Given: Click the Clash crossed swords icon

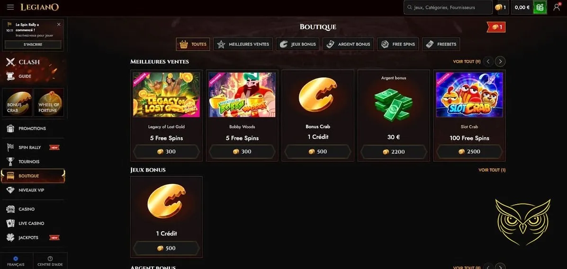Looking at the screenshot, I should pos(10,62).
